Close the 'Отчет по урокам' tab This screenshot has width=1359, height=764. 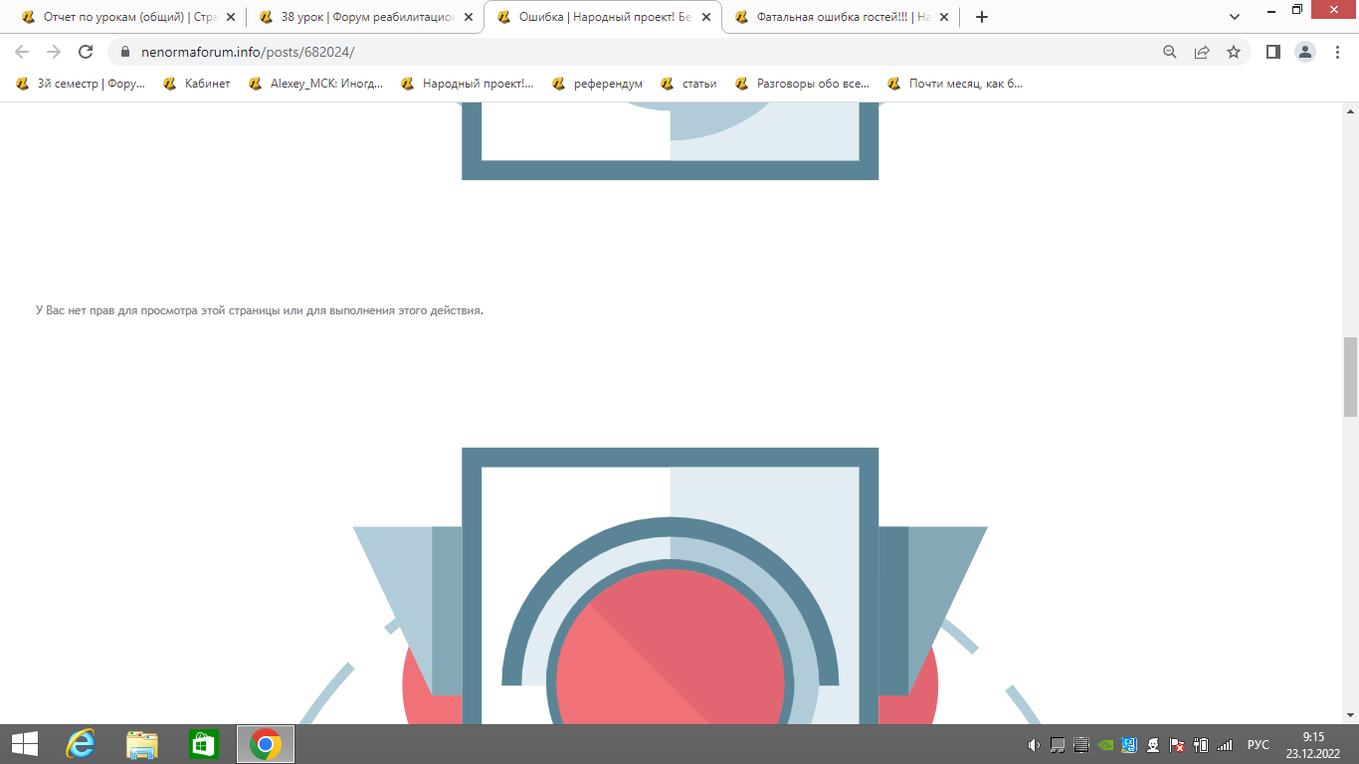(x=231, y=17)
